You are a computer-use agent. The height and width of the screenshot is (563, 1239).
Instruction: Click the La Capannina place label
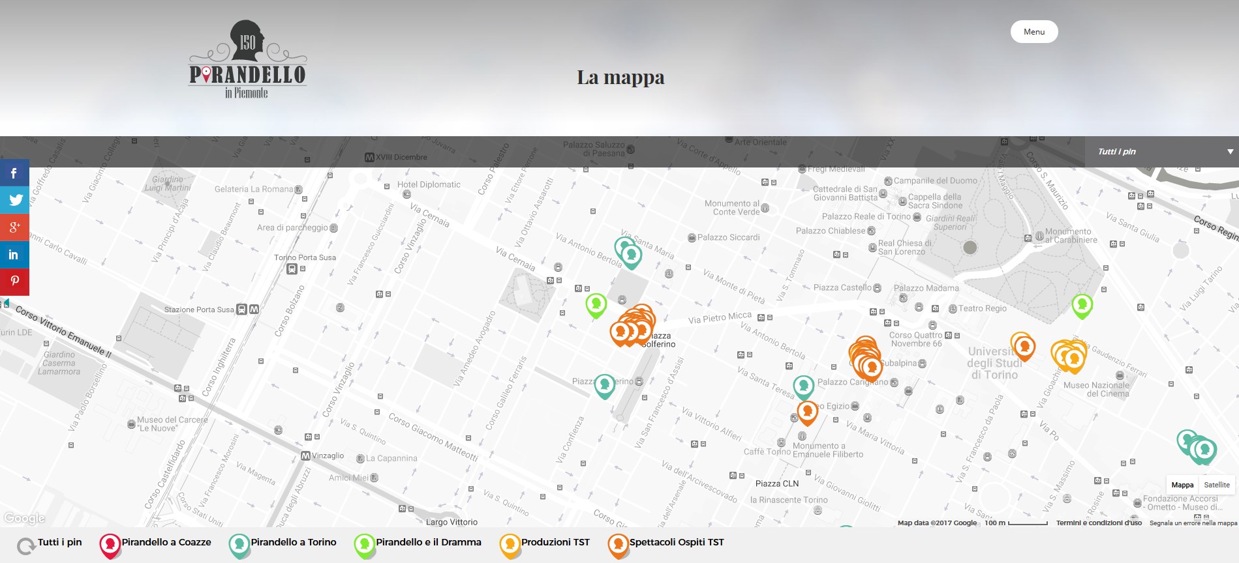[391, 458]
